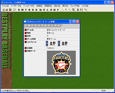Switch to T tab in team info window
Screen dimensions: 115x93
click(32, 25)
